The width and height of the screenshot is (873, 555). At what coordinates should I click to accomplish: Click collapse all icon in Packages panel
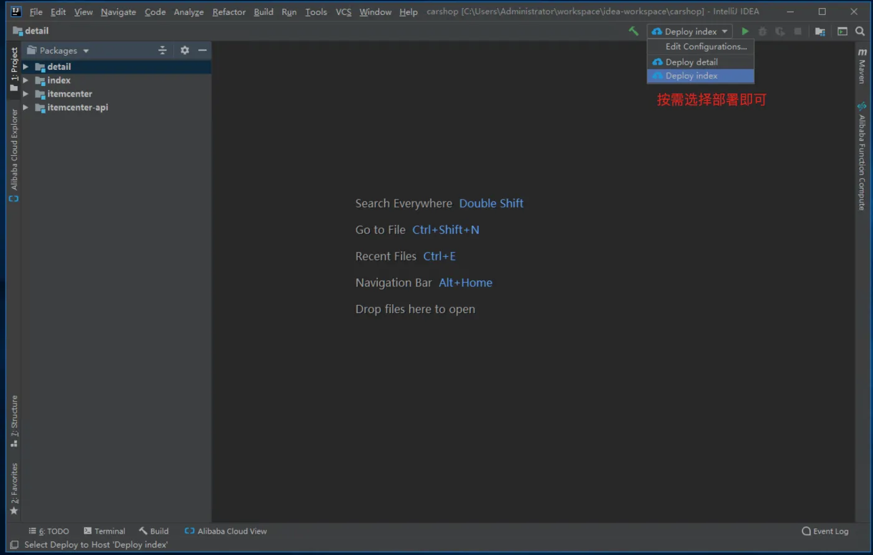(x=163, y=51)
